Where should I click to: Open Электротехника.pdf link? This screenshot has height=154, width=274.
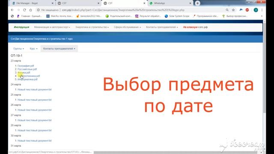29,76
